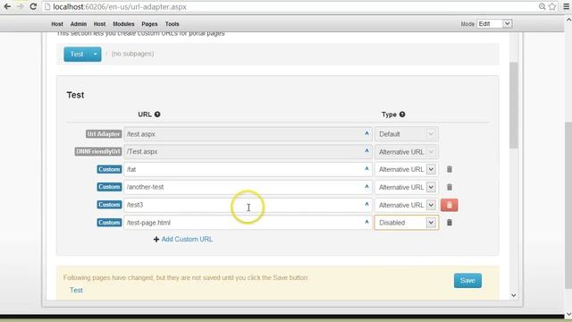Click the help icon next to Type header
Screen dimensions: 572x322
[402, 114]
